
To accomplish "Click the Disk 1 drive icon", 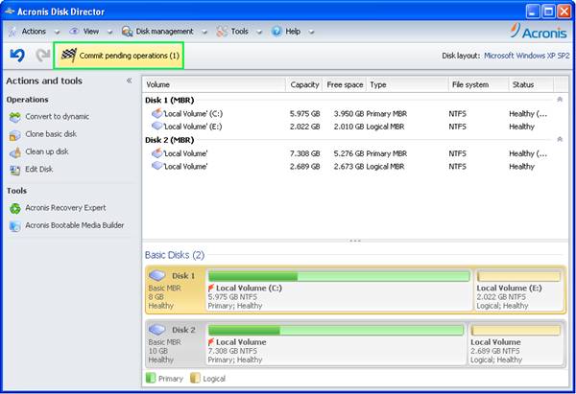I will click(157, 275).
